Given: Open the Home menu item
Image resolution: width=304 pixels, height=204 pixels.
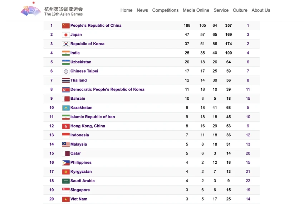Looking at the screenshot, I should click(126, 10).
